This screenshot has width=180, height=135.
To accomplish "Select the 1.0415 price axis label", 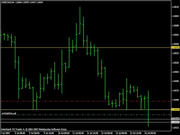I will (x=175, y=128).
